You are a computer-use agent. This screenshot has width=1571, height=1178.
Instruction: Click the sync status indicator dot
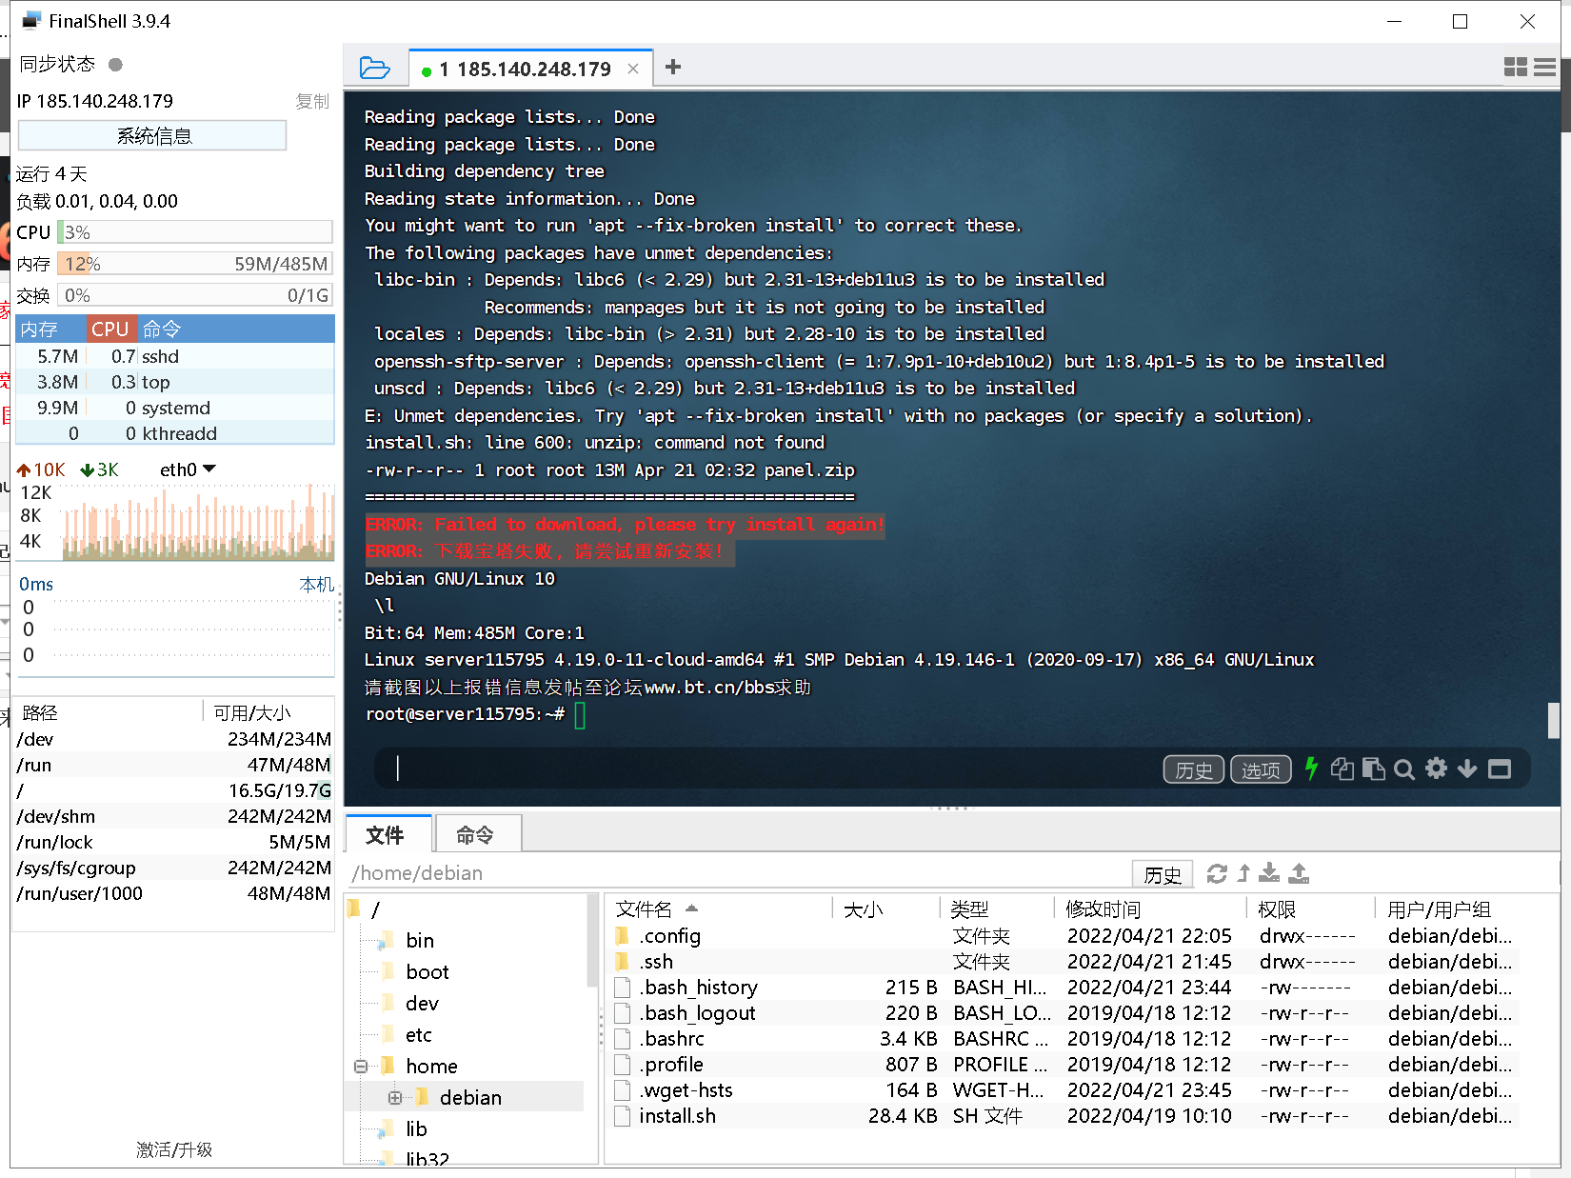(x=115, y=65)
